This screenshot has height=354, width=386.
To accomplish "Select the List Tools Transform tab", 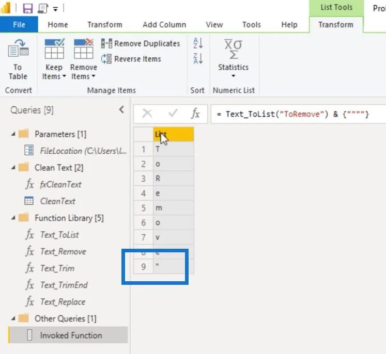I will 336,25.
